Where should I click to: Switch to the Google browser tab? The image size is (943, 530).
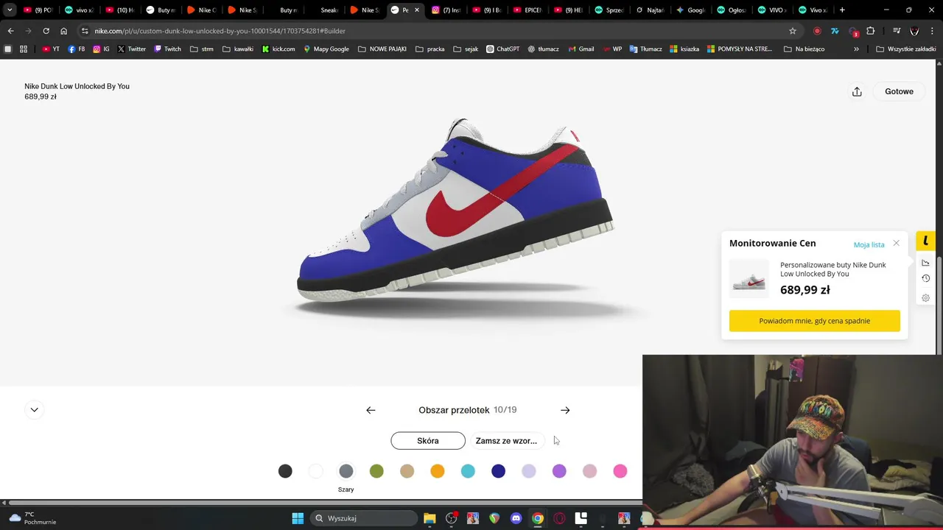coord(690,10)
